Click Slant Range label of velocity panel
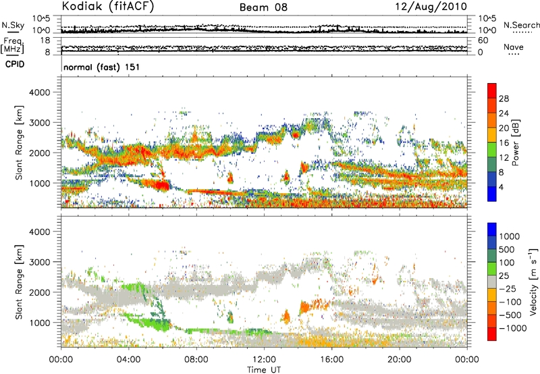Viewport: 540px width, 374px height. [x=19, y=282]
